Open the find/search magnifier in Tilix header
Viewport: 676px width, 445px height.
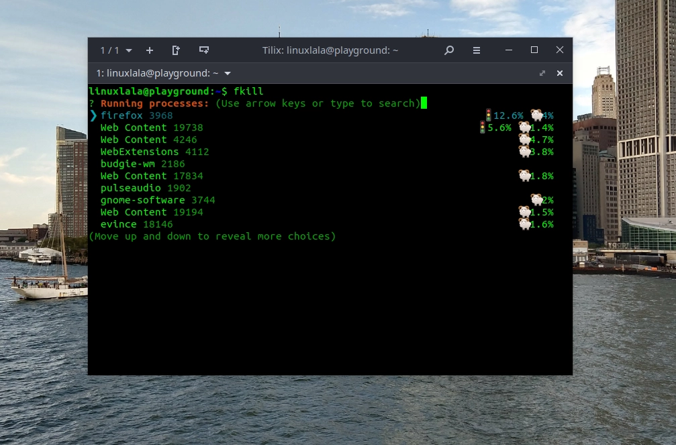pyautogui.click(x=449, y=50)
